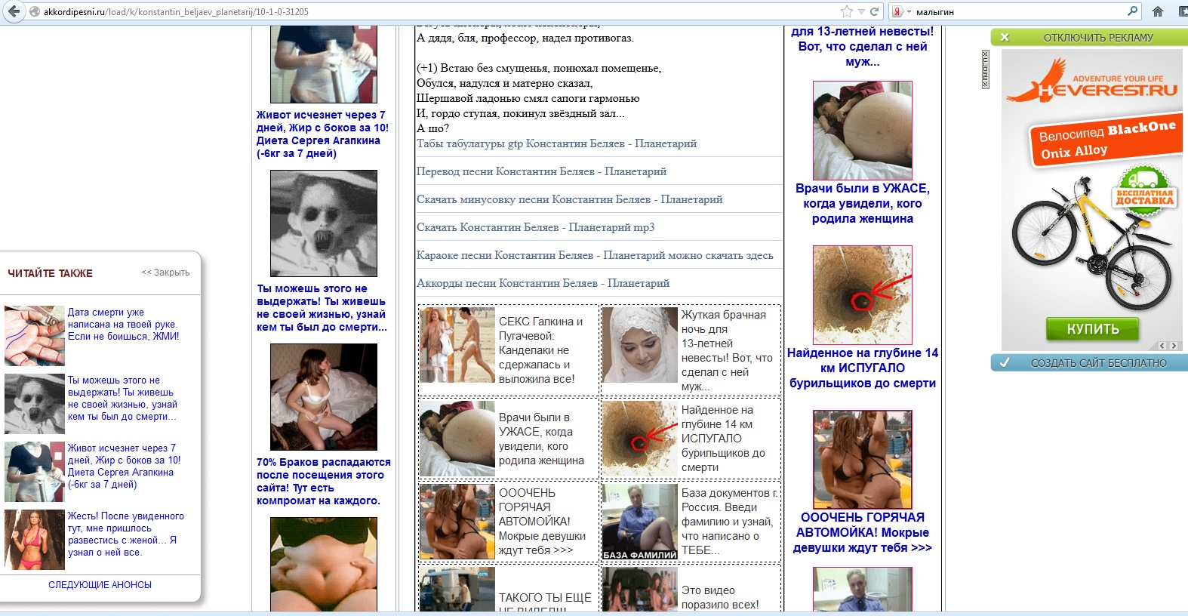Screen dimensions: 1188x616
Task: Reload the page using the refresh icon
Action: pos(875,11)
